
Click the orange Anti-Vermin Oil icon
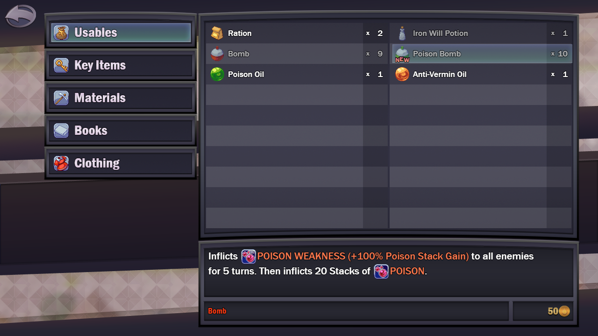tap(402, 74)
